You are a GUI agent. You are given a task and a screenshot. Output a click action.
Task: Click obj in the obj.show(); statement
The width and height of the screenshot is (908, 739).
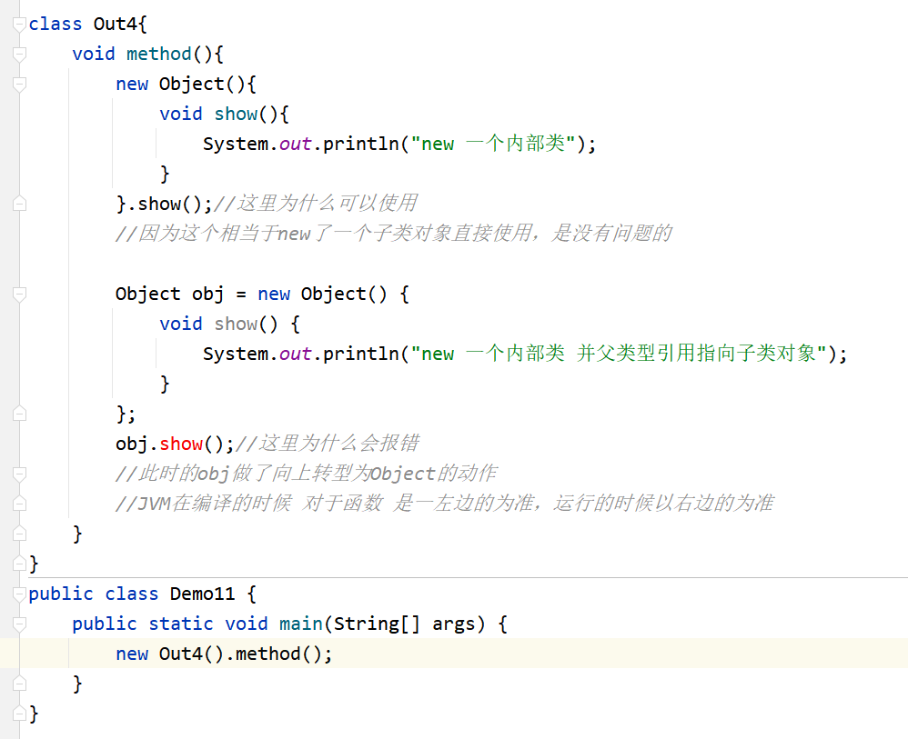131,444
